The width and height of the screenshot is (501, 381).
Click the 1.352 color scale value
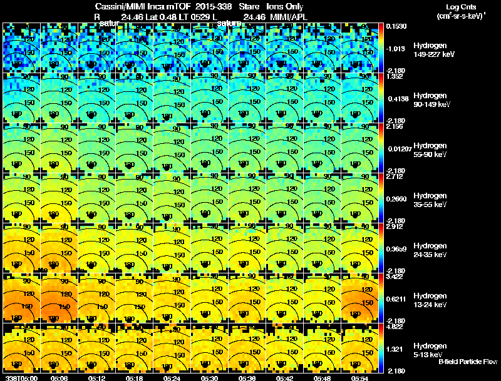(395, 76)
